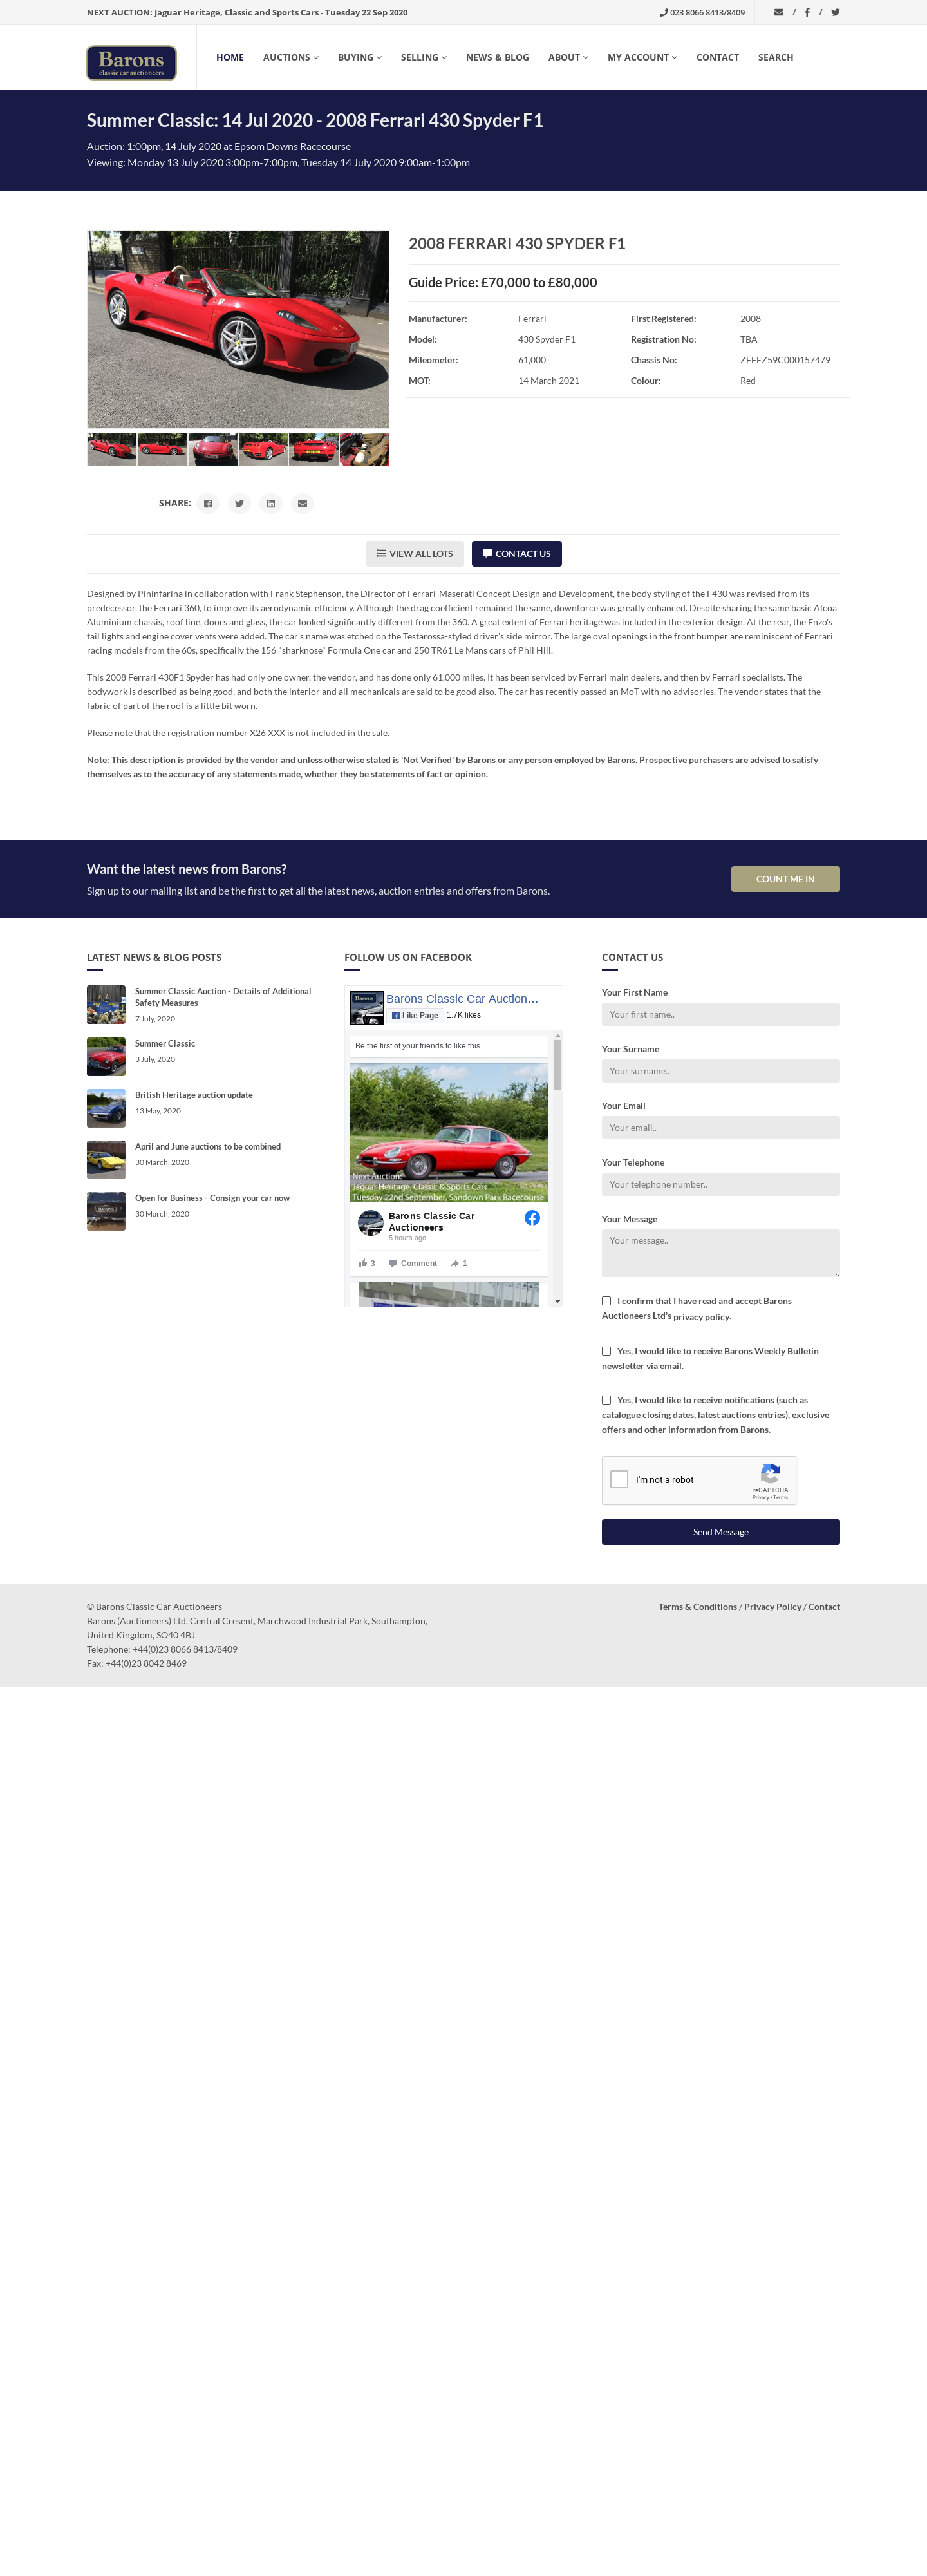Open Summer Classic post dated 3 July

[x=165, y=1044]
